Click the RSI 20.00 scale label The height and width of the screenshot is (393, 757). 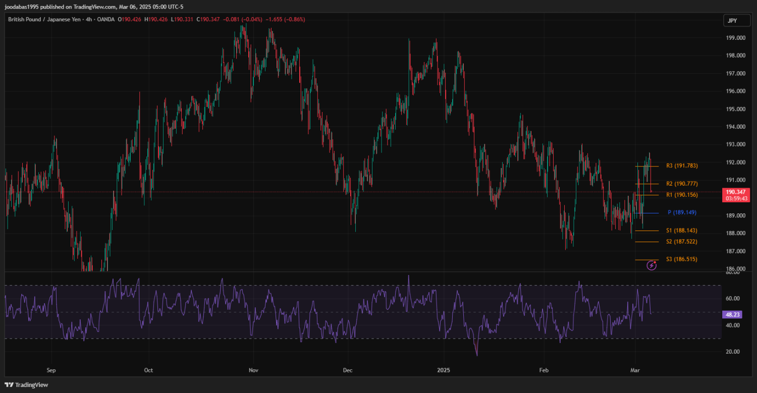click(733, 352)
